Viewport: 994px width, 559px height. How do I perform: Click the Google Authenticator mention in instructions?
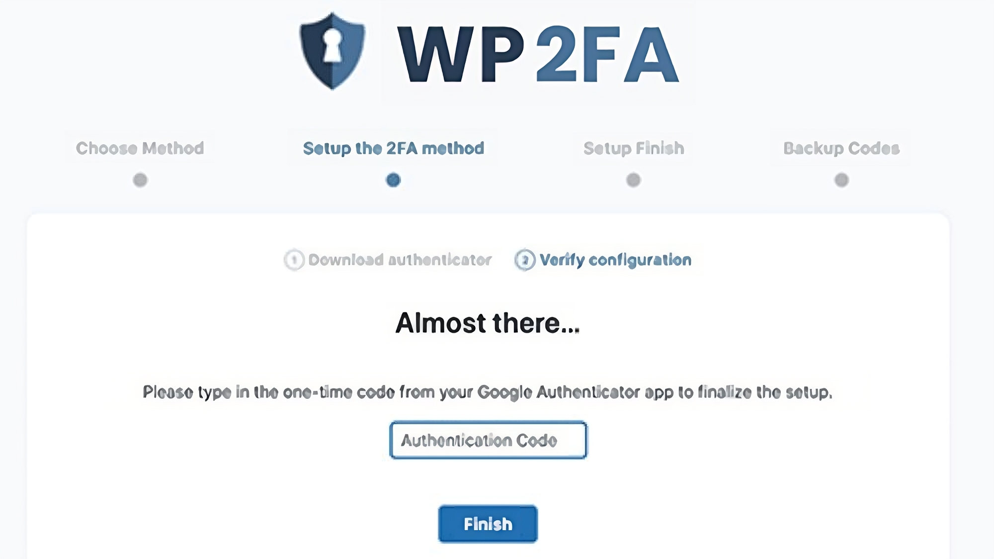559,392
